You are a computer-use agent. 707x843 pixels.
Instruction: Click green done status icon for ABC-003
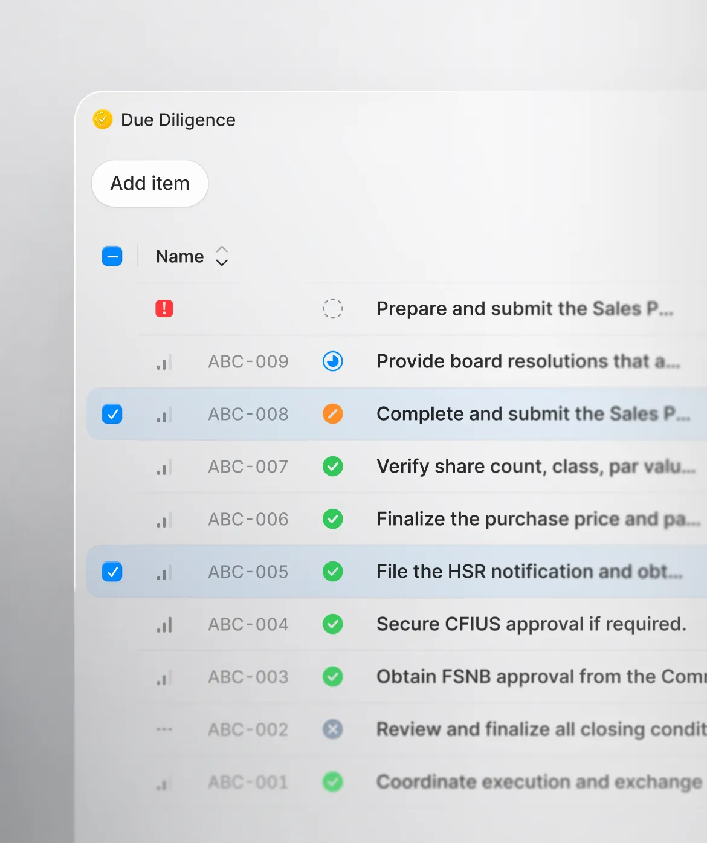pyautogui.click(x=333, y=677)
